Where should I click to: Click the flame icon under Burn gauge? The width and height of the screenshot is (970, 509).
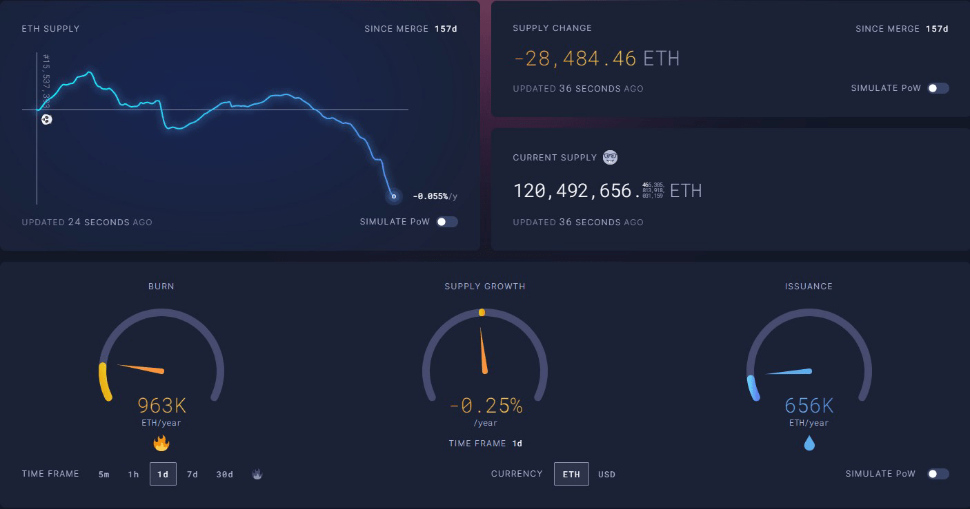click(x=161, y=443)
